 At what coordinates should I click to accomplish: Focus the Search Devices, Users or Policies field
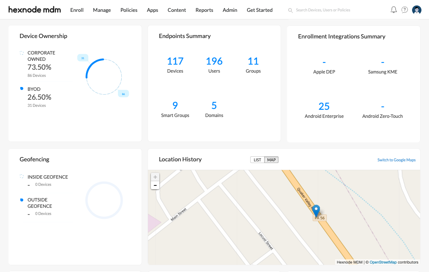[x=323, y=10]
